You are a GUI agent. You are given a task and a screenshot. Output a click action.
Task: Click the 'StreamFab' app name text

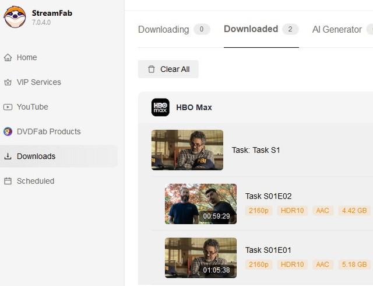52,13
